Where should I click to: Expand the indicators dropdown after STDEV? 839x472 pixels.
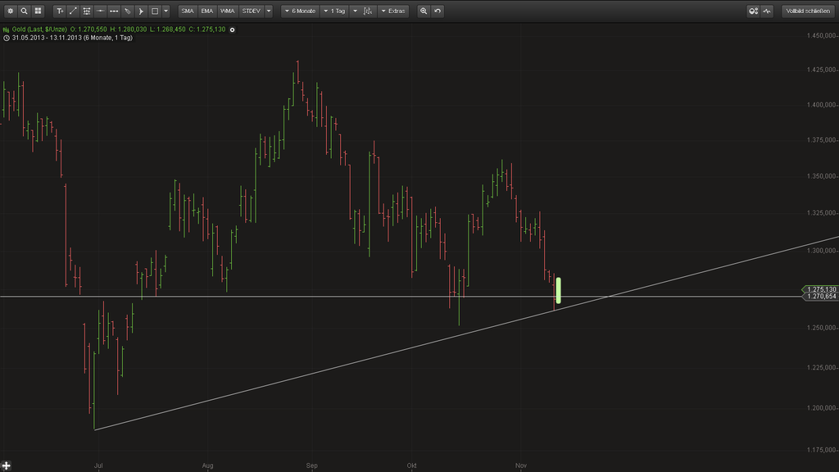click(x=269, y=11)
